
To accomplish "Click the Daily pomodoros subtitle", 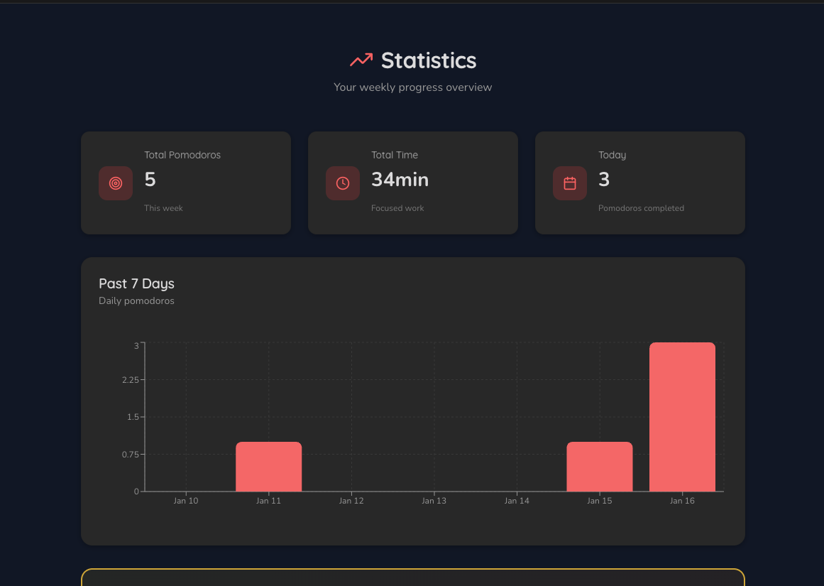I will coord(136,300).
